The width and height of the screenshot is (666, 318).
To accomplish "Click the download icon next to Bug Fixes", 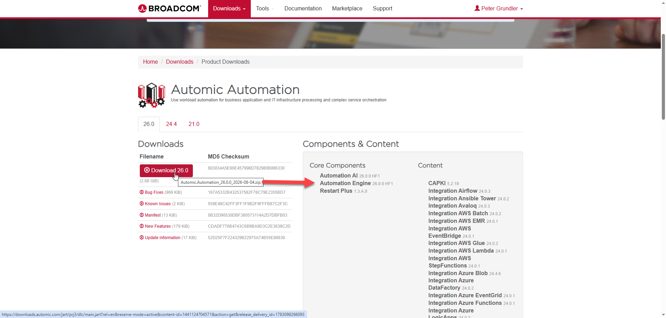I will (x=142, y=192).
